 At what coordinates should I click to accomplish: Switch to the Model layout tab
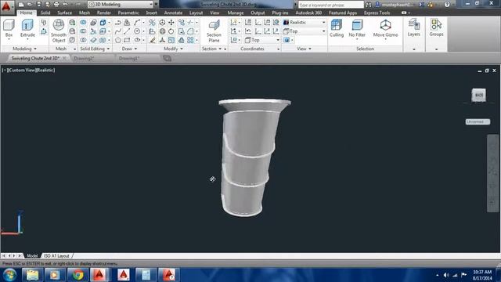coord(32,256)
